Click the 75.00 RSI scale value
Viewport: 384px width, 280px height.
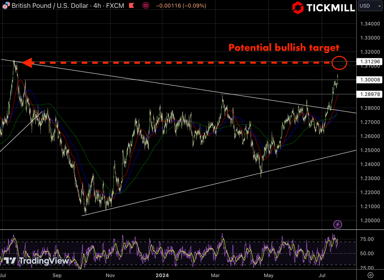[367, 239]
